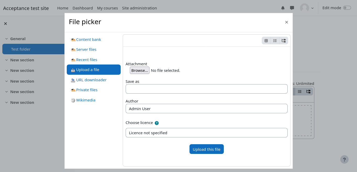Click the Author text field

pyautogui.click(x=207, y=109)
